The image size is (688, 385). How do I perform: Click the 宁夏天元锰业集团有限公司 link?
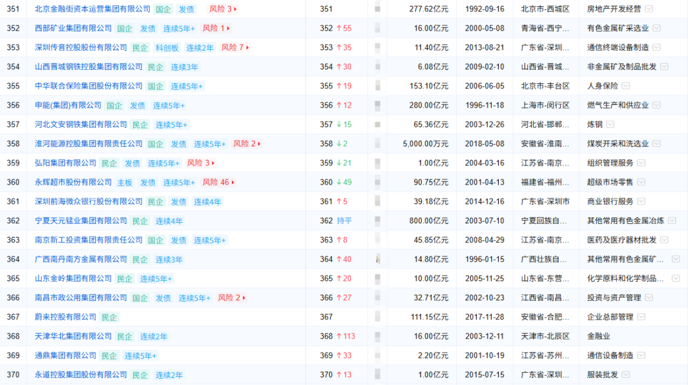81,221
